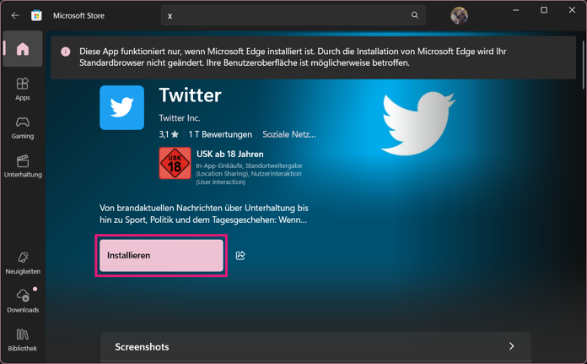Expand the Screenshots section chevron
This screenshot has width=587, height=364.
pos(511,346)
